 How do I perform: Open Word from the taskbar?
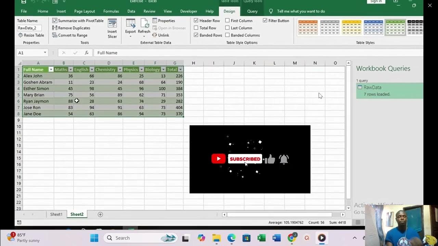[x=276, y=238]
